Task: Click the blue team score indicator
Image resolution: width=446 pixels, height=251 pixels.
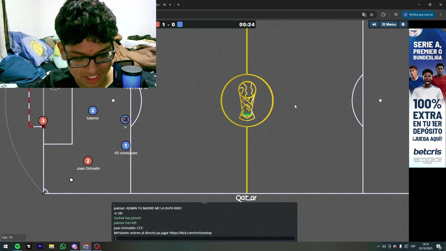Action: pos(180,24)
